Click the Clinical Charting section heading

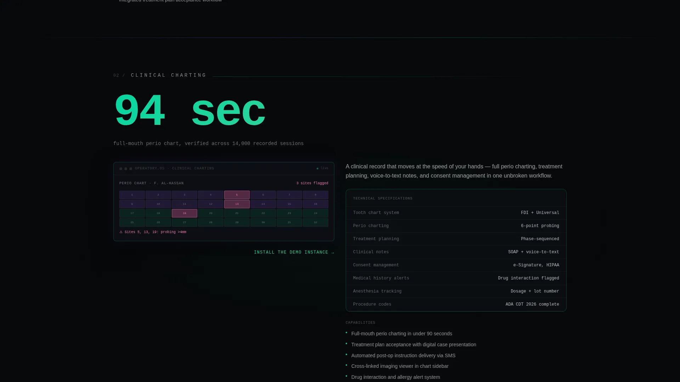(169, 75)
